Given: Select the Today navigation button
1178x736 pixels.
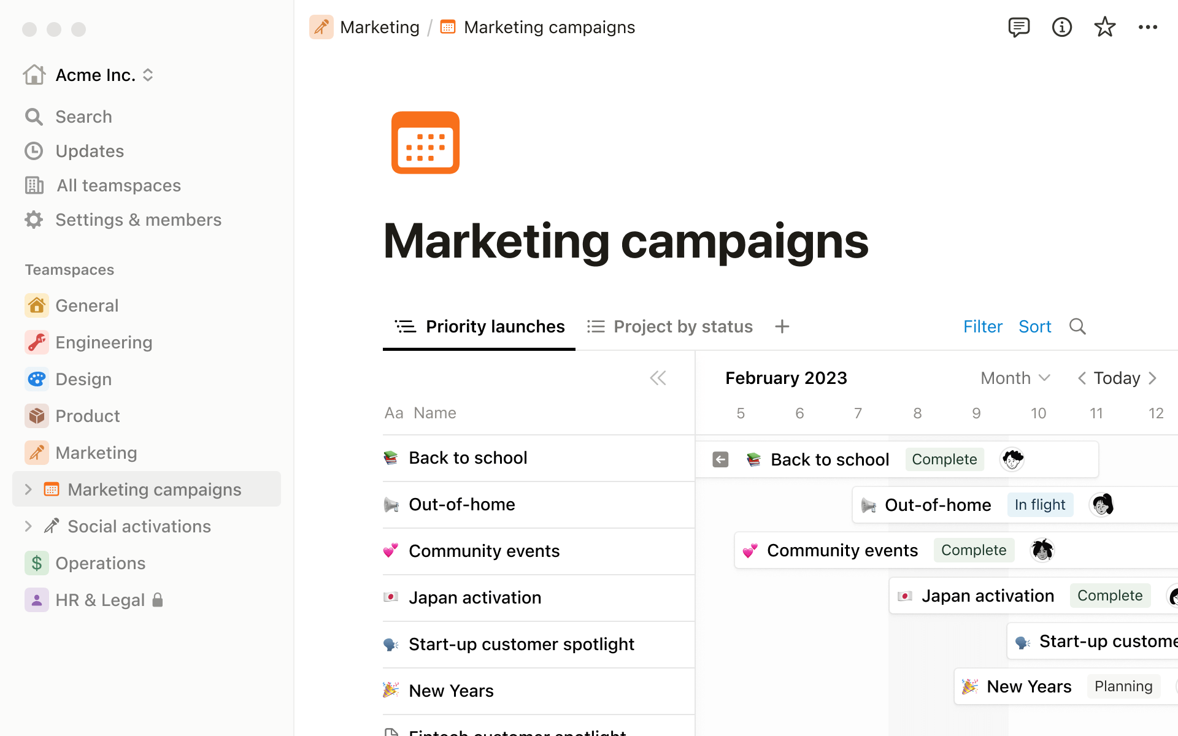Looking at the screenshot, I should pos(1116,377).
